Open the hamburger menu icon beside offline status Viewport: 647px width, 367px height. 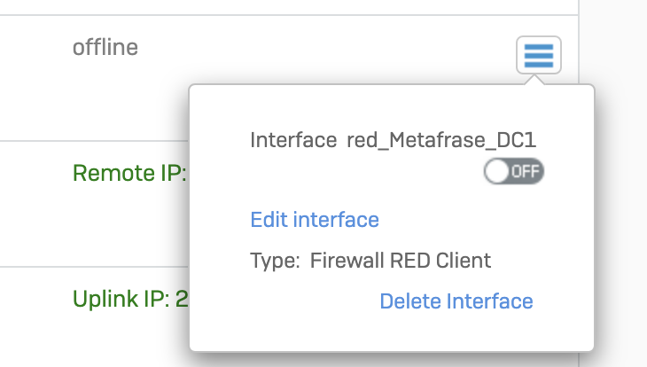539,55
